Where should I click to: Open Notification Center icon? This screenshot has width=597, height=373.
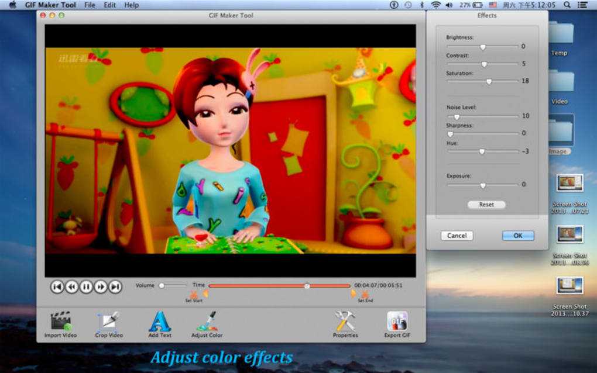tap(582, 5)
